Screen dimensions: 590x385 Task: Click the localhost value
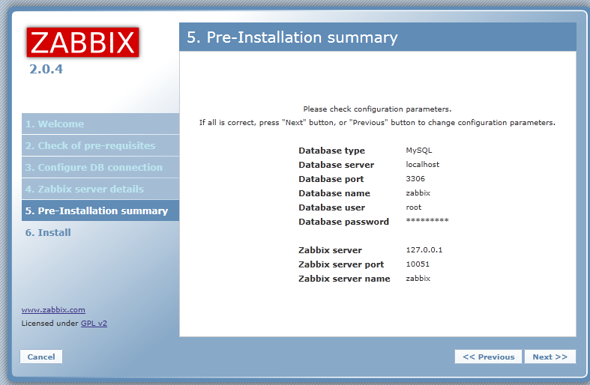coord(422,164)
